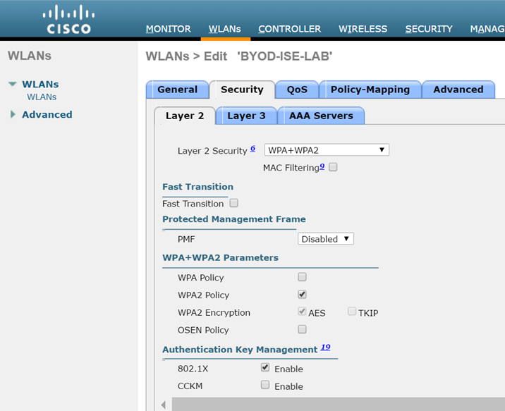This screenshot has width=505, height=411.
Task: Collapse the WLANs sidebar section arrow
Action: 13,85
